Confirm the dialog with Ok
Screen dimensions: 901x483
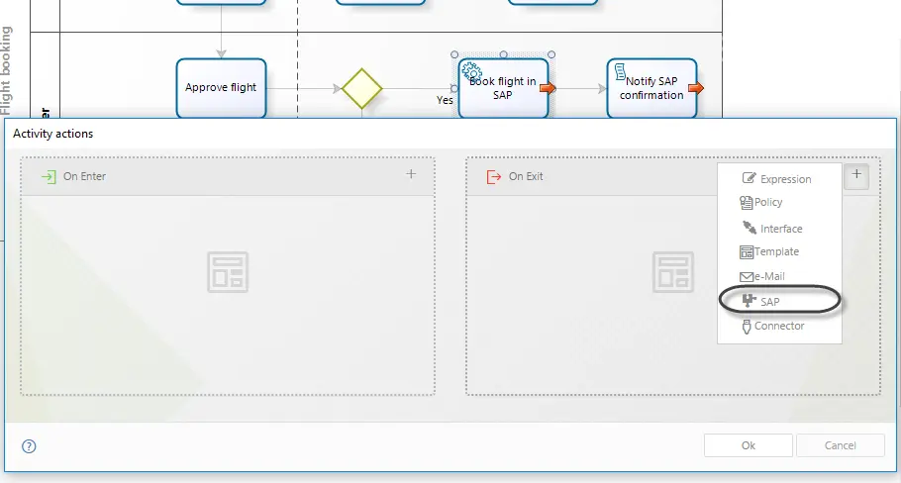(x=749, y=445)
